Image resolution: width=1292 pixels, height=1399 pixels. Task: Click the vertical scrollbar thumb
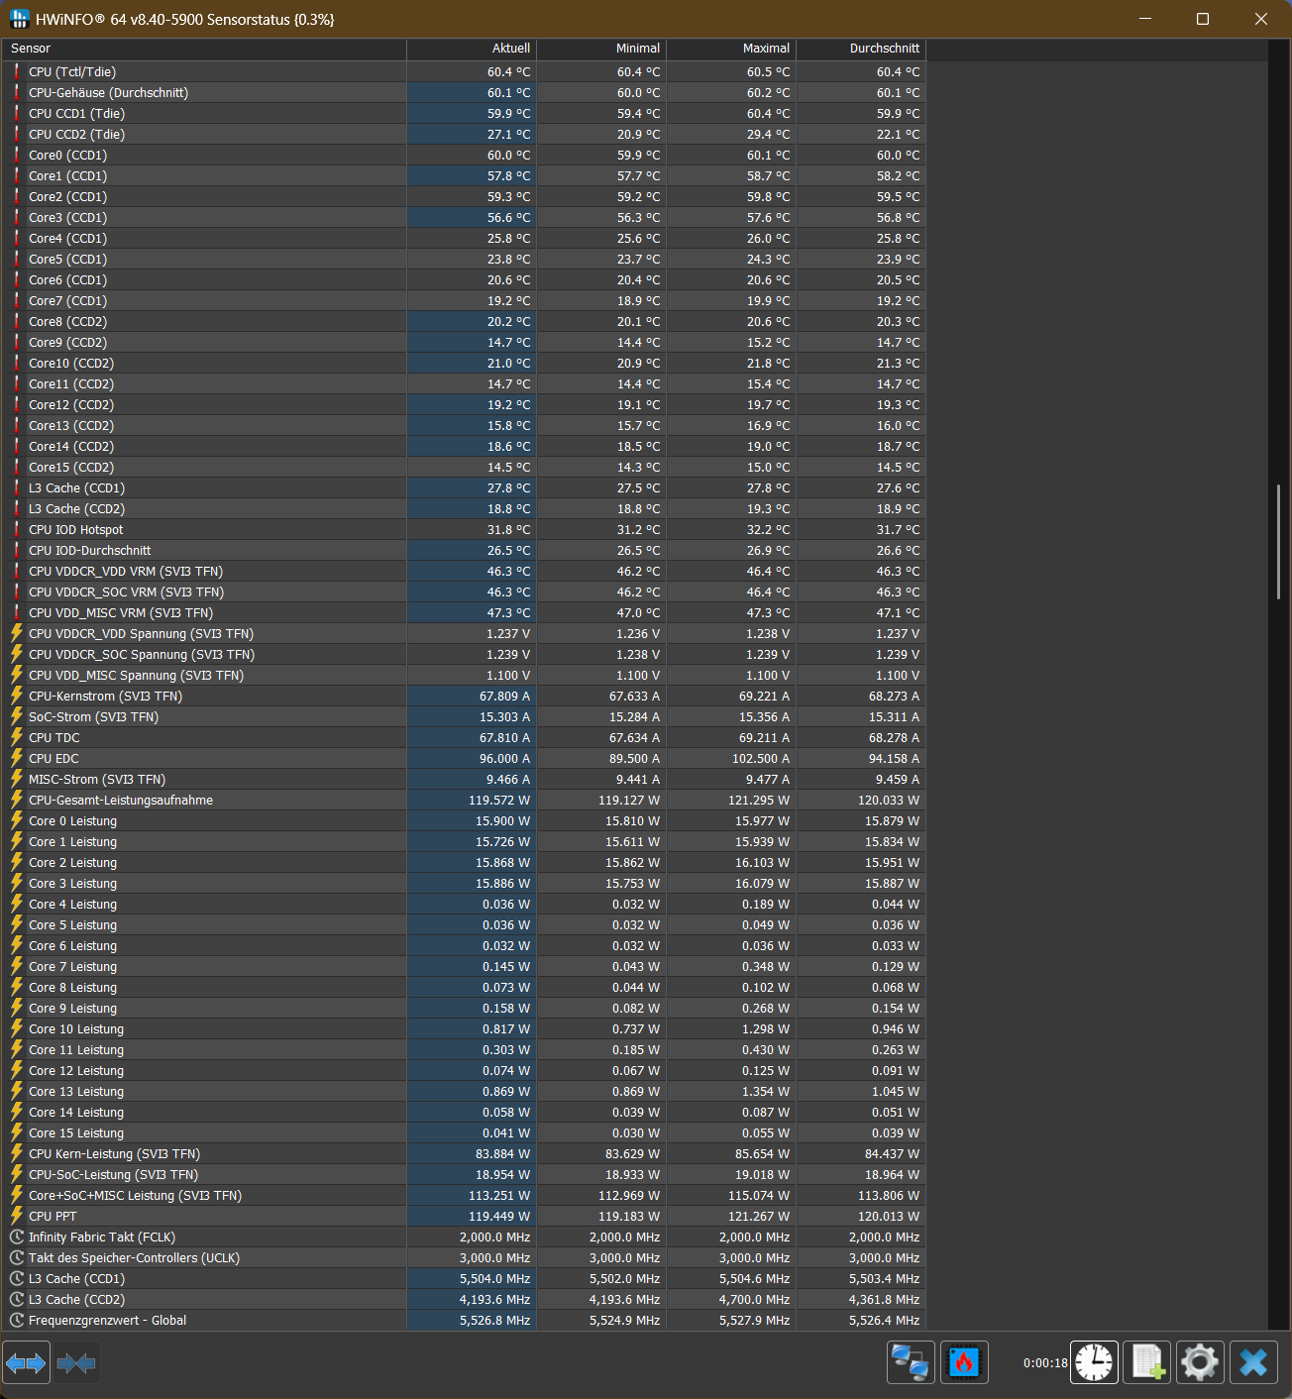(x=1279, y=541)
